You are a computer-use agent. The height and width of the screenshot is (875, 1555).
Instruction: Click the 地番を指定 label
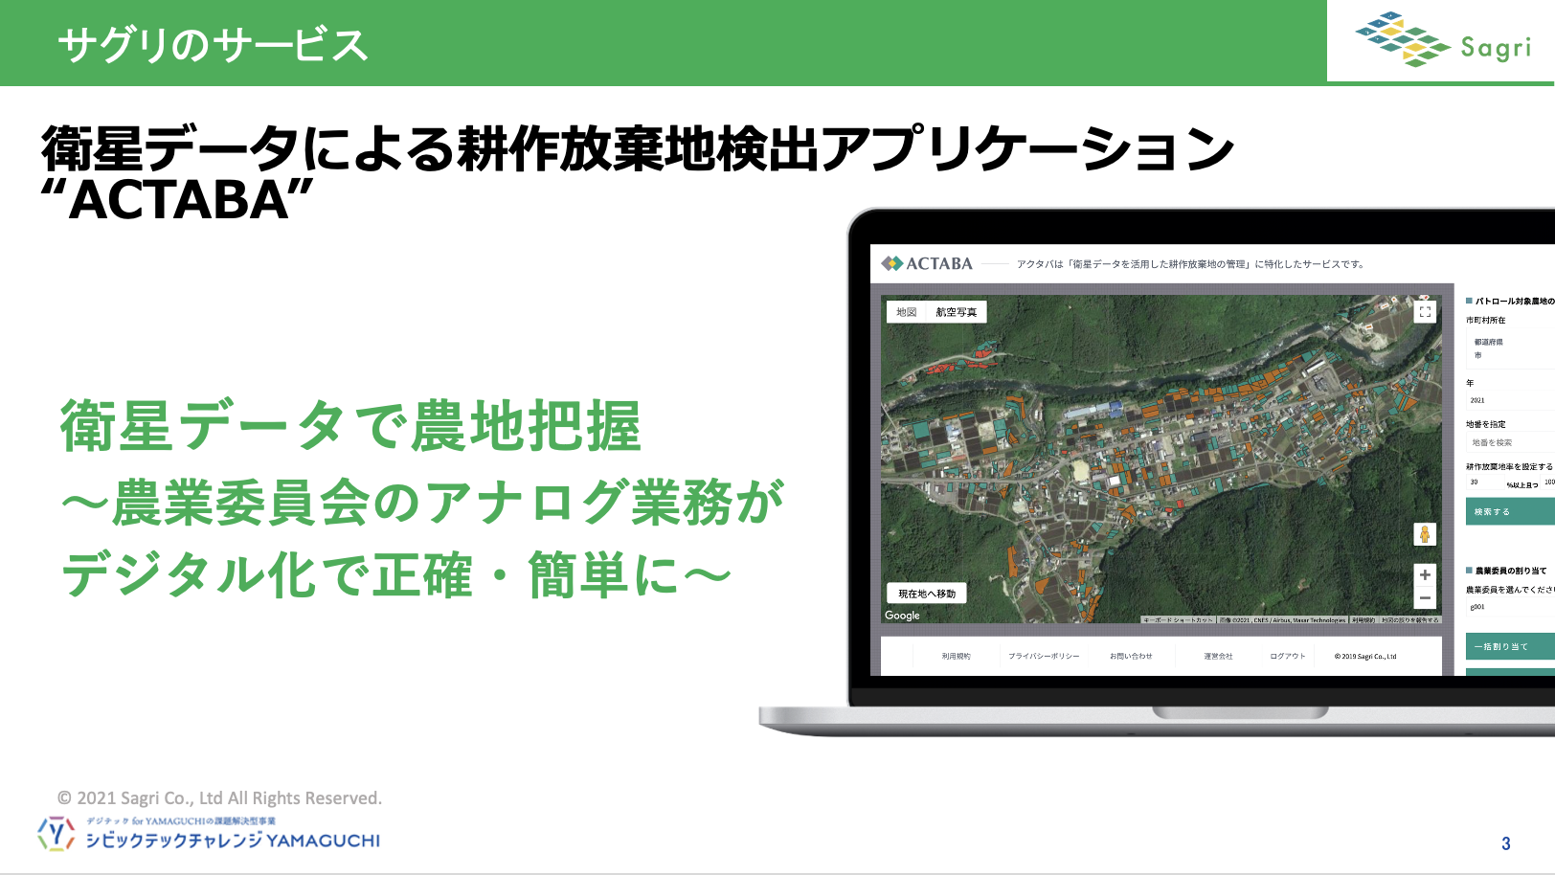coord(1486,424)
